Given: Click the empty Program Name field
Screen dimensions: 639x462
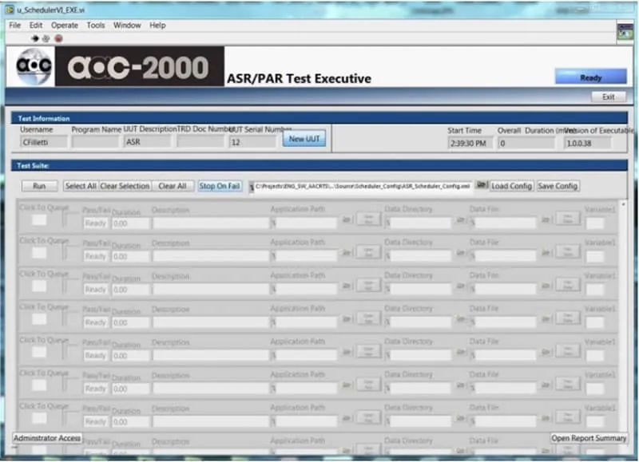Looking at the screenshot, I should (95, 142).
